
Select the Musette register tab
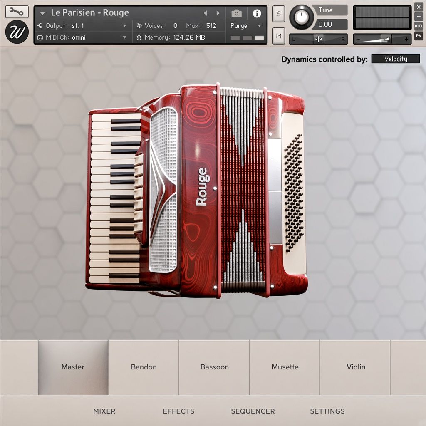pos(285,367)
